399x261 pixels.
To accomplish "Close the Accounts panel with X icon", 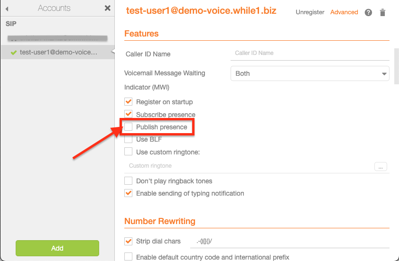I will [108, 8].
